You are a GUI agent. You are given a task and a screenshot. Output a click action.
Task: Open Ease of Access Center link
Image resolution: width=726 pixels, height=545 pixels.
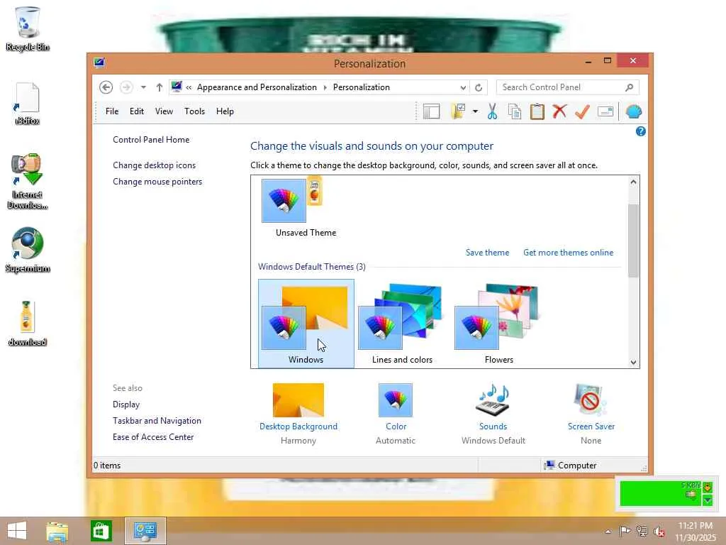pos(153,437)
